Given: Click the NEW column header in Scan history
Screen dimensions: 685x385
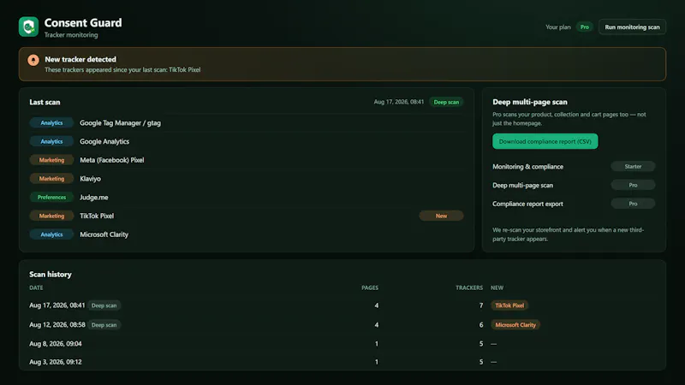Looking at the screenshot, I should coord(497,287).
